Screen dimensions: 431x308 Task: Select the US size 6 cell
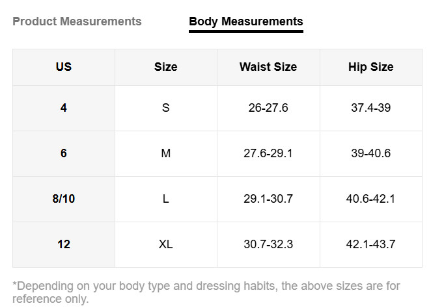coord(64,153)
